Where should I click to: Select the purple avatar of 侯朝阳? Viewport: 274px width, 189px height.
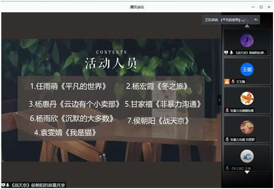coord(247,40)
